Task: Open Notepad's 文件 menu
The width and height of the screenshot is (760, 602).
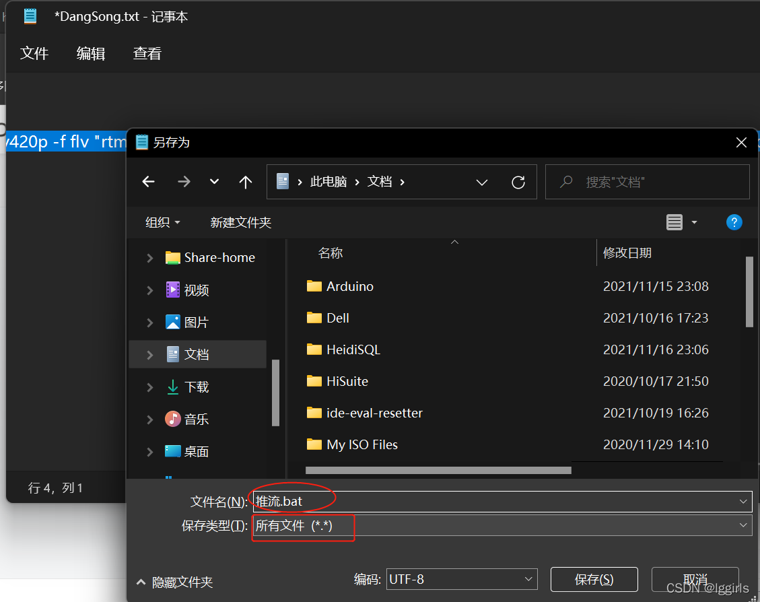Action: 34,53
